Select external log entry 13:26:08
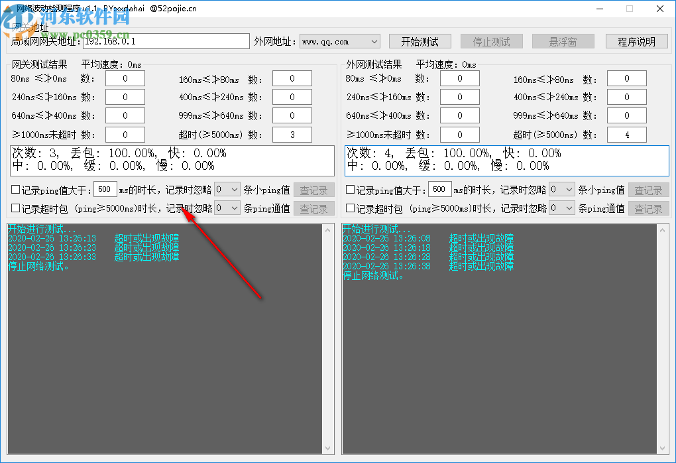676x463 pixels. 428,238
